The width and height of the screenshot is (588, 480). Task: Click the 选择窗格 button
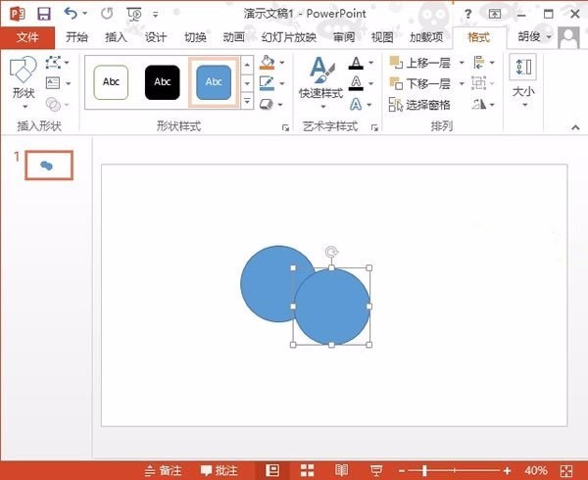point(419,105)
